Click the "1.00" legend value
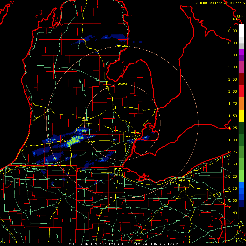This screenshot has width=246, height=246. tap(233, 140)
